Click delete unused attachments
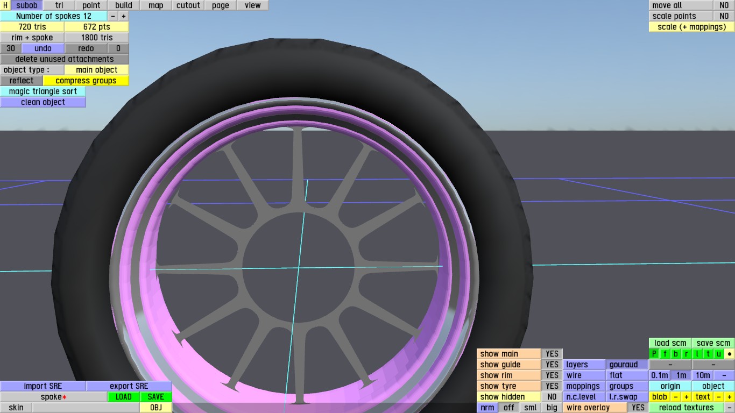 (65, 59)
